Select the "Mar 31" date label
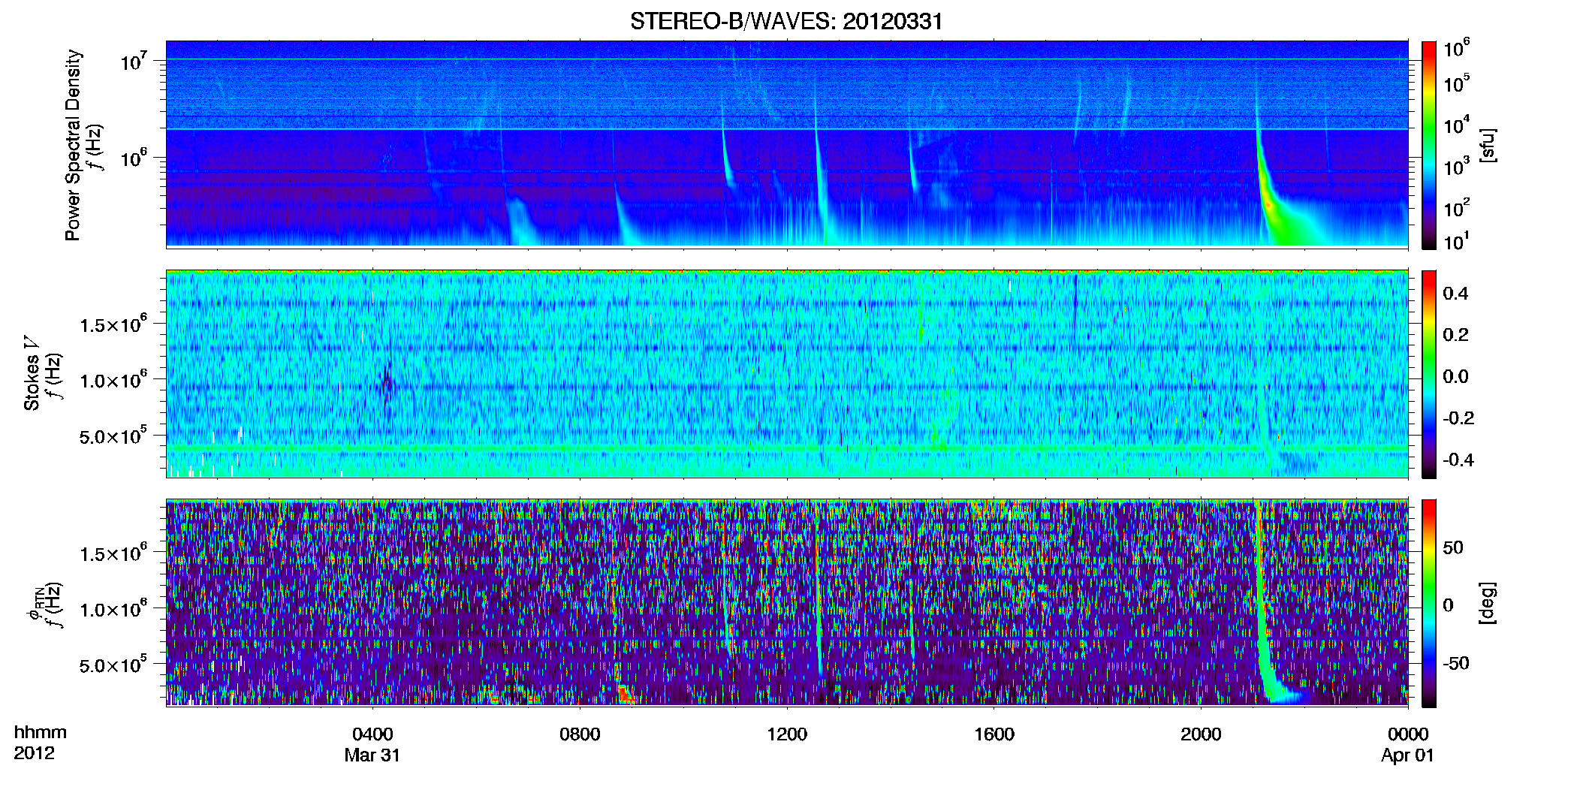Viewport: 1574px width, 811px height. 372,755
